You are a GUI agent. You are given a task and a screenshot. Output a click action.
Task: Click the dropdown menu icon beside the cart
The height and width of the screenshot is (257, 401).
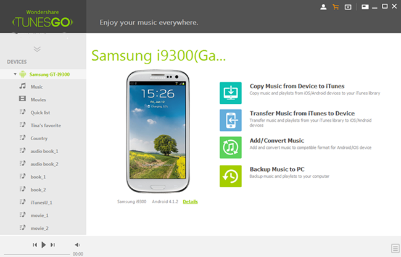tap(348, 7)
